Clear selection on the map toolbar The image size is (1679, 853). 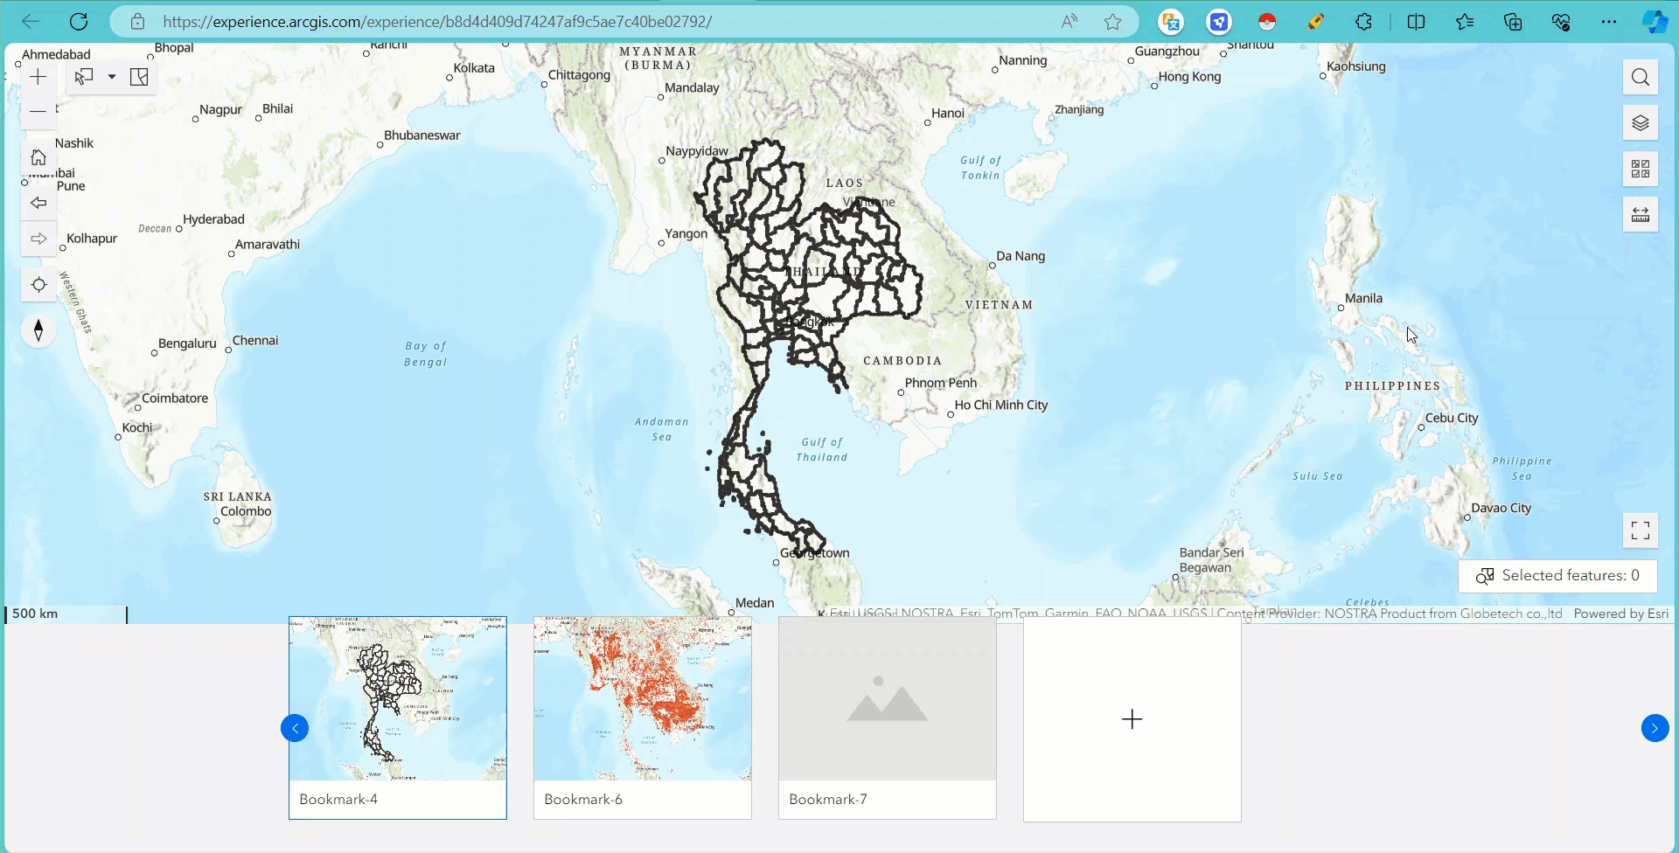coord(139,77)
